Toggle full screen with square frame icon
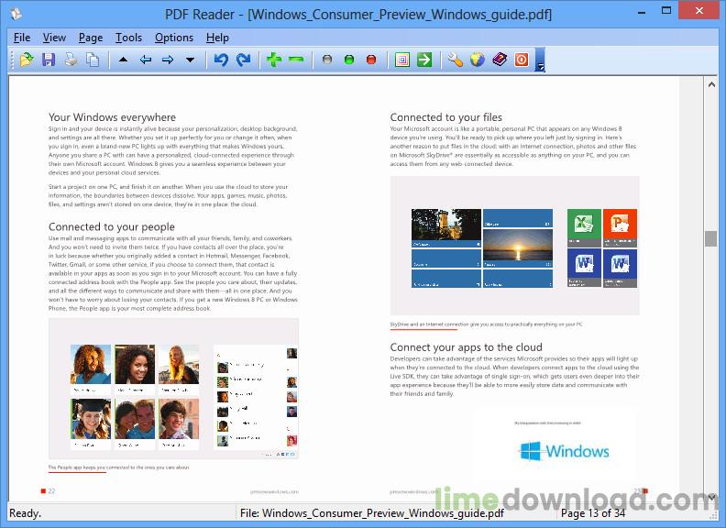Image resolution: width=726 pixels, height=528 pixels. (402, 60)
